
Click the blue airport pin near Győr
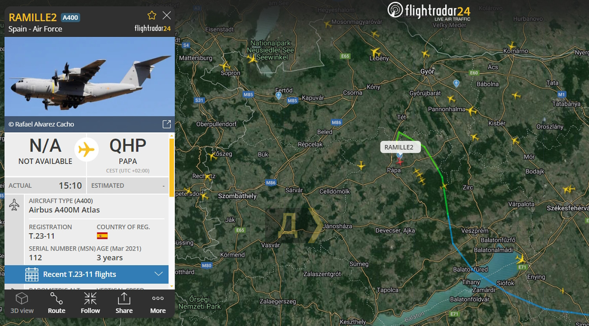(x=456, y=83)
